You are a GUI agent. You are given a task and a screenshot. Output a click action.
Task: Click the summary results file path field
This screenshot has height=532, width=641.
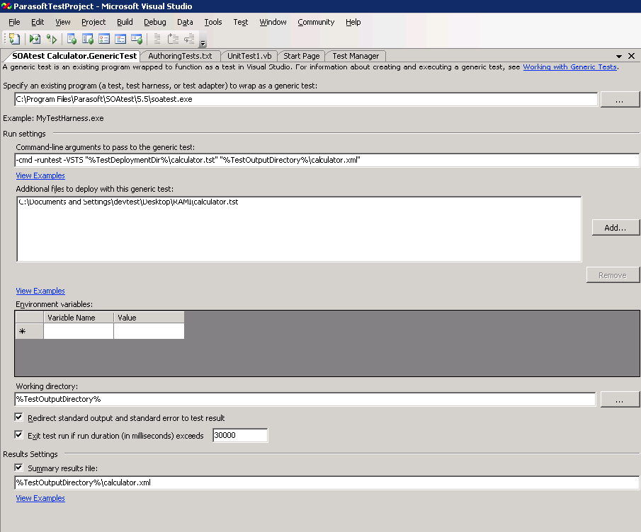327,482
